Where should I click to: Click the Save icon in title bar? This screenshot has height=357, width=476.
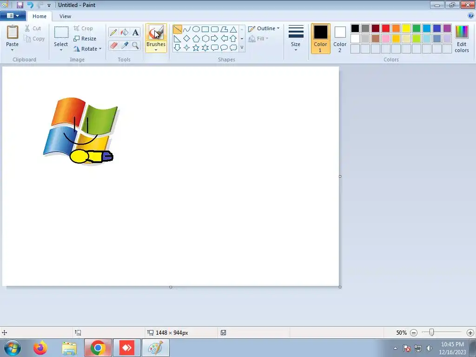(20, 5)
